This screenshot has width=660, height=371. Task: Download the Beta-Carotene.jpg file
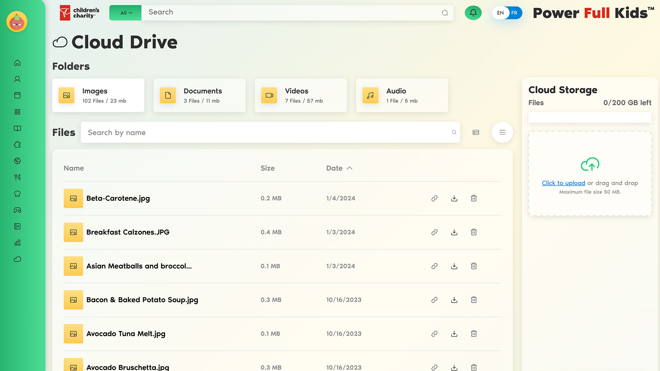[454, 199]
